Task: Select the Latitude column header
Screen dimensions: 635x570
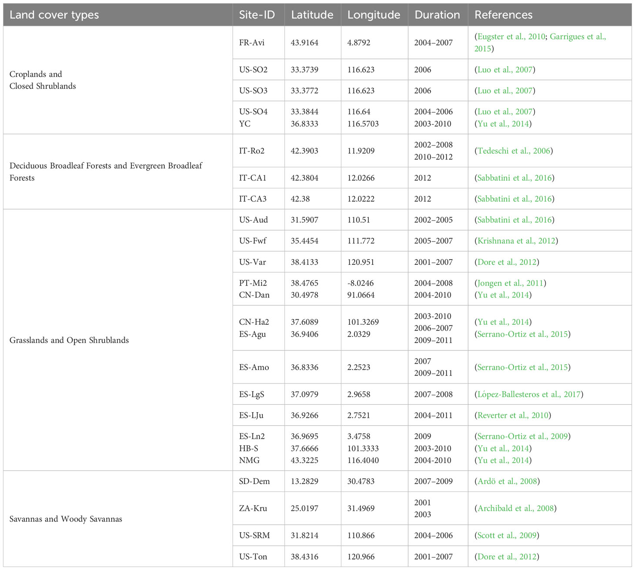Action: pyautogui.click(x=313, y=15)
